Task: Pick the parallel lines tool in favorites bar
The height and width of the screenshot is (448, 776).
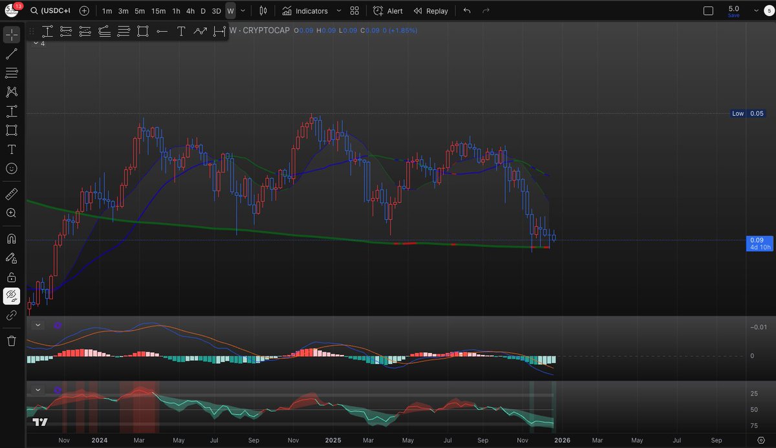Action: tap(124, 30)
